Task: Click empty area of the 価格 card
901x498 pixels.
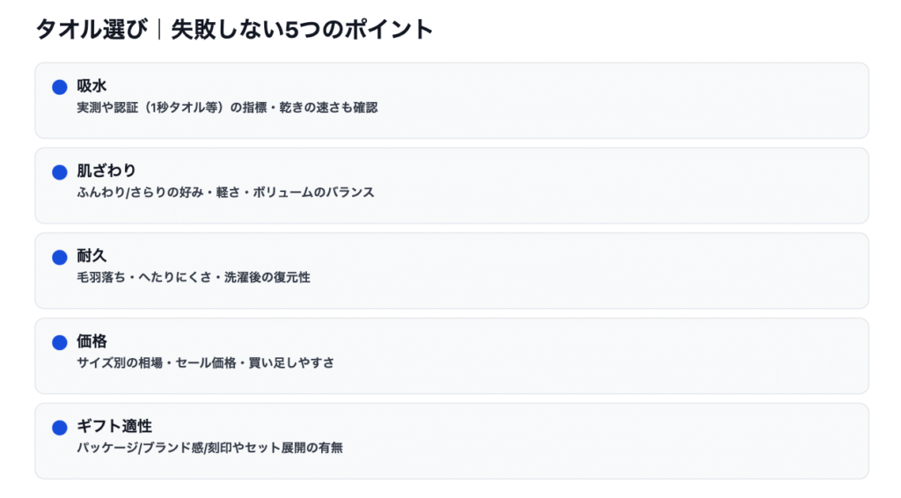Action: [x=616, y=355]
